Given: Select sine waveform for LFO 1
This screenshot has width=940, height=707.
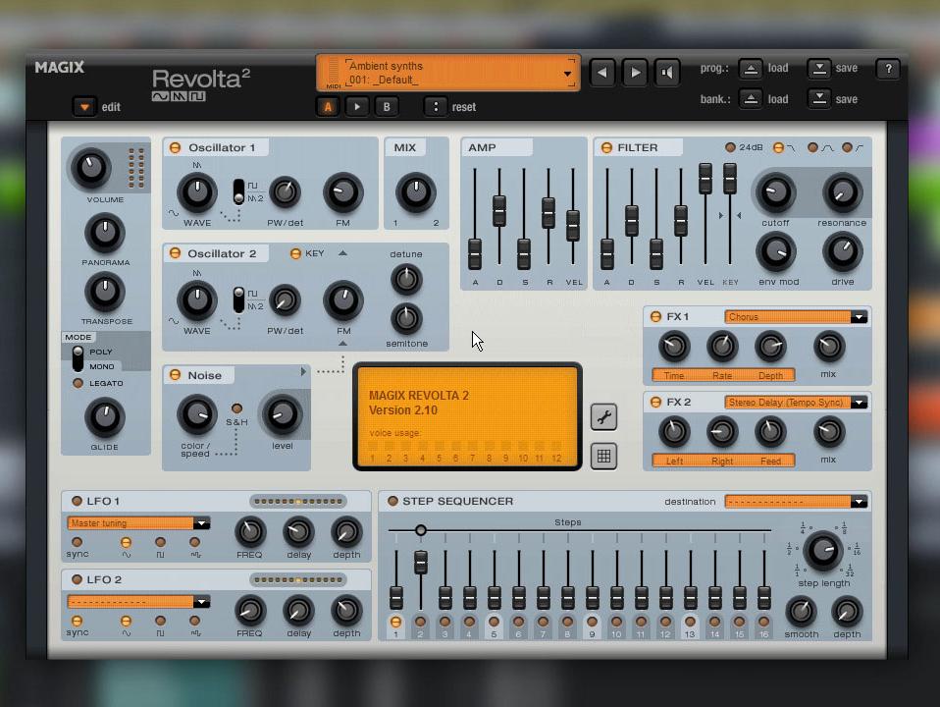Looking at the screenshot, I should 126,543.
